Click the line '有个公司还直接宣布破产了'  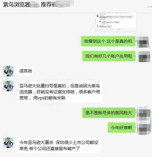(x=54, y=148)
